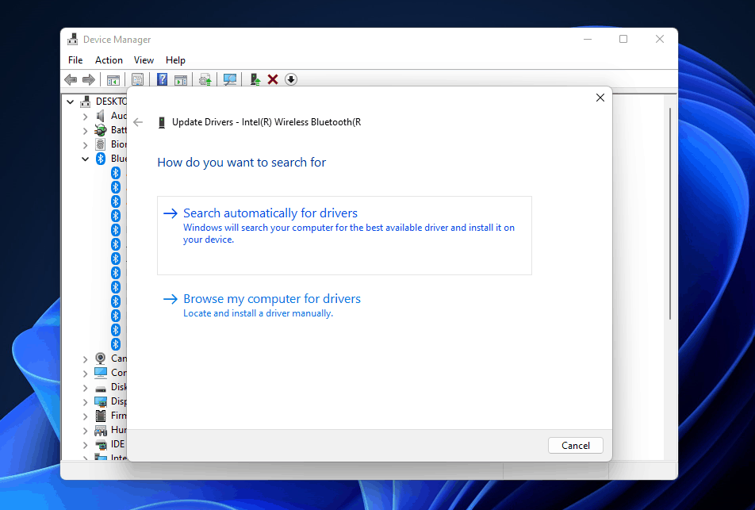This screenshot has width=755, height=510.
Task: Open device Properties from the toolbar
Action: 137,79
